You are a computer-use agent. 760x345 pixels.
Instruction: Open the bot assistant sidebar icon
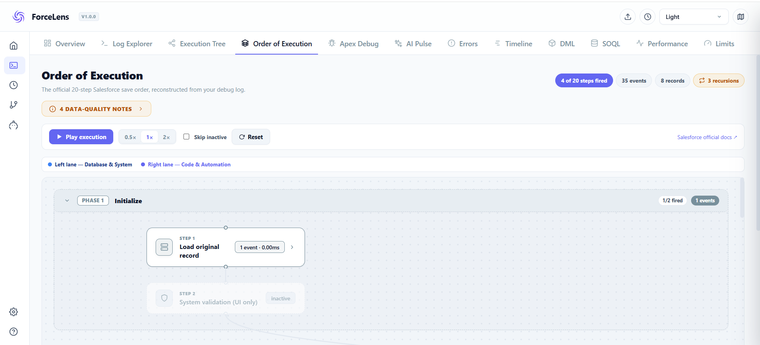(x=14, y=125)
